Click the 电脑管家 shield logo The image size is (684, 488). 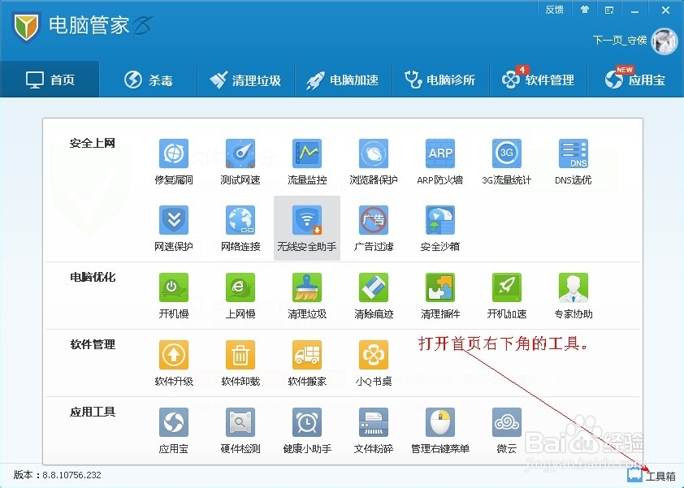tap(26, 27)
